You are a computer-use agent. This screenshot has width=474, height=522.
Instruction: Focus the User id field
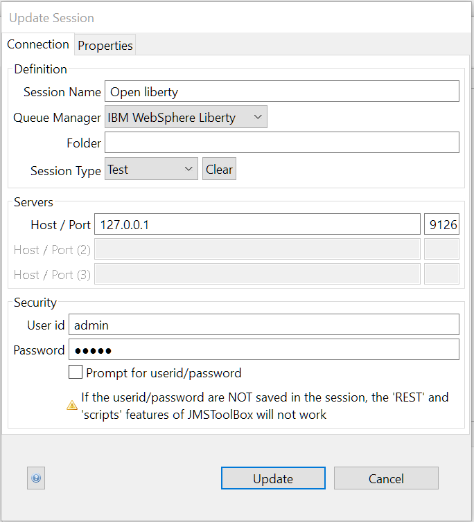click(264, 325)
